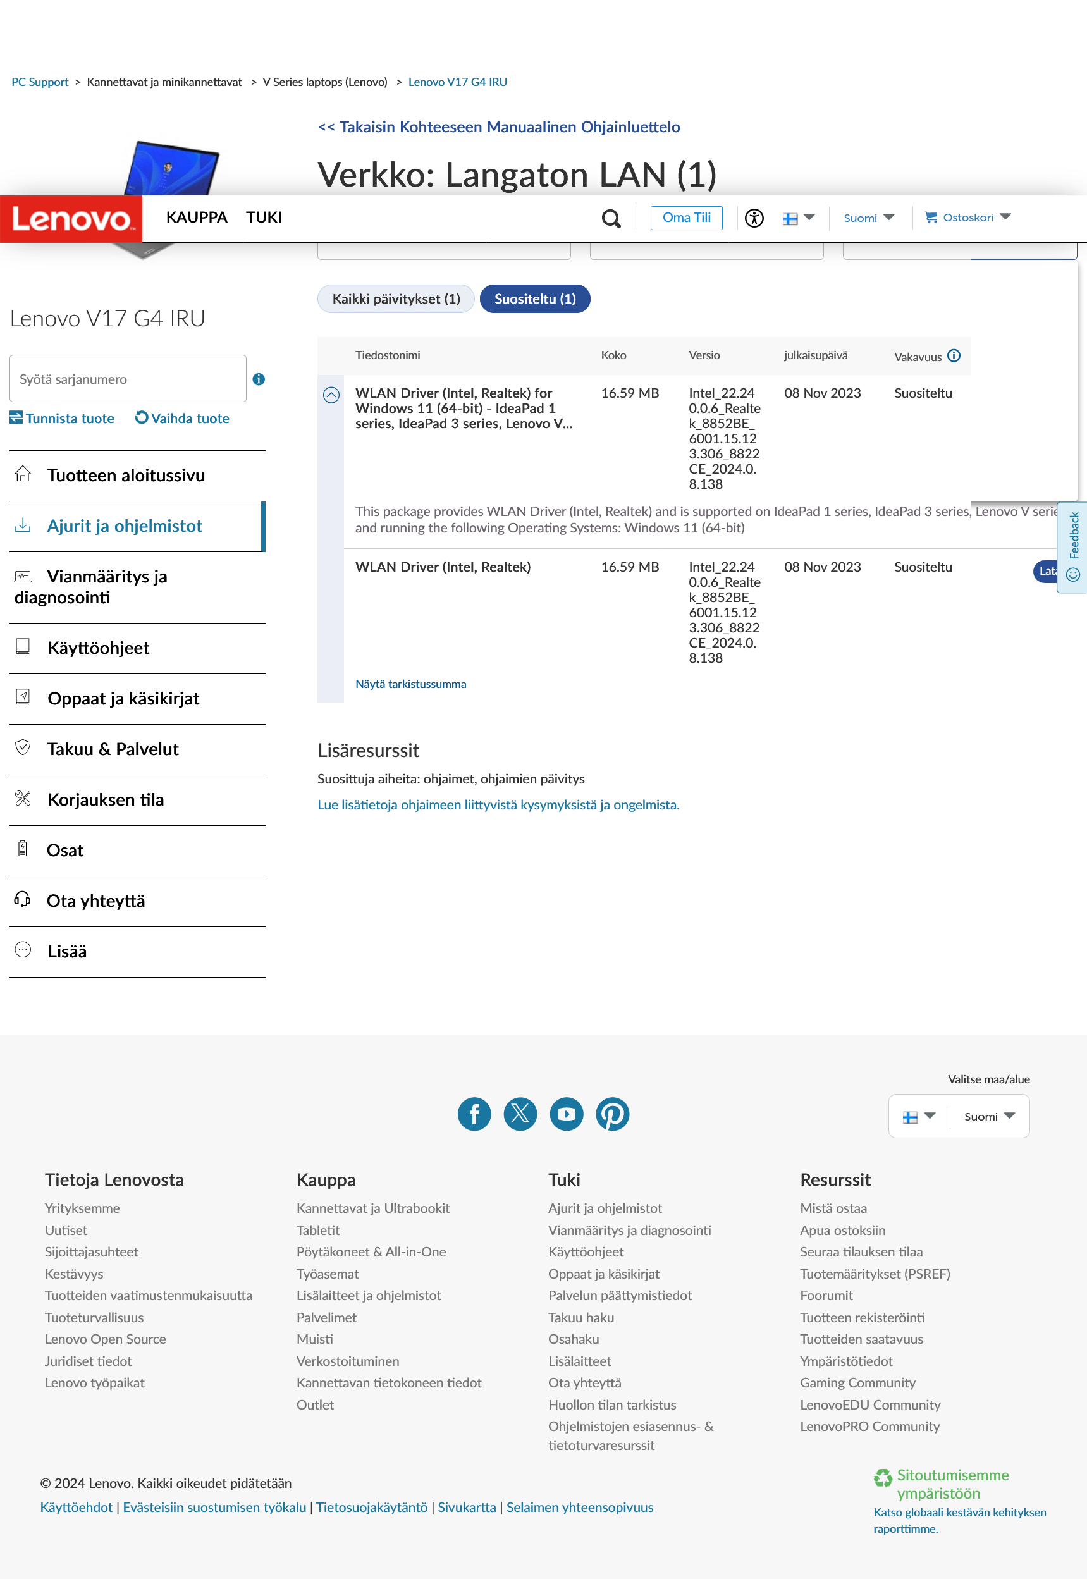1087x1579 pixels.
Task: Click the serial number info icon
Action: (x=259, y=379)
